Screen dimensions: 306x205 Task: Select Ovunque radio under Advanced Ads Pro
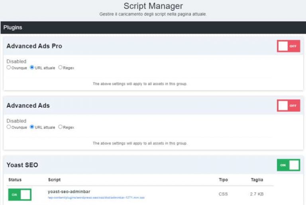point(9,68)
